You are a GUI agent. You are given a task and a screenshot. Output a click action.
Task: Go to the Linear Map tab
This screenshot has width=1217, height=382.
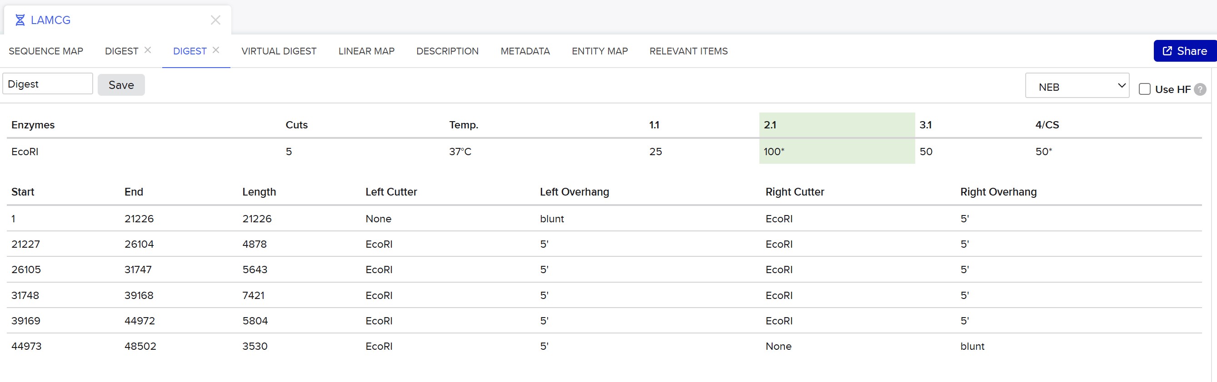366,51
